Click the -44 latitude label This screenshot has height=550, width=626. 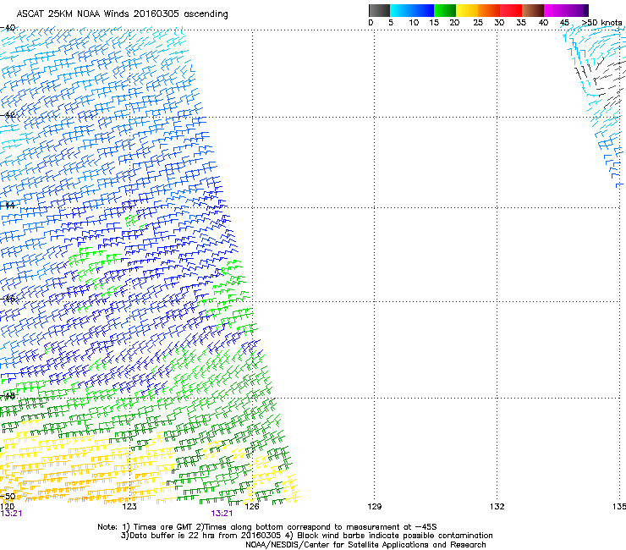coord(8,206)
